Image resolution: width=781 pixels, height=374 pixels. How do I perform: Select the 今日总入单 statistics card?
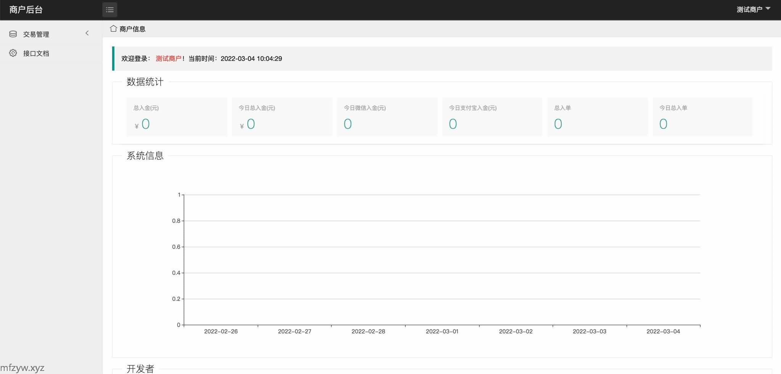(703, 117)
